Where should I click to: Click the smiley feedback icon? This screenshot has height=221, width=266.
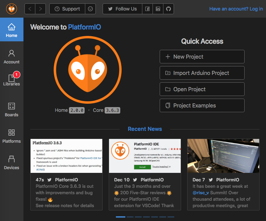tap(90, 9)
